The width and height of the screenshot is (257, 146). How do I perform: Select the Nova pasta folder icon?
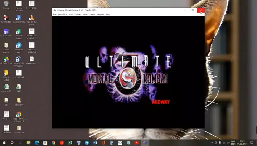tap(19, 129)
